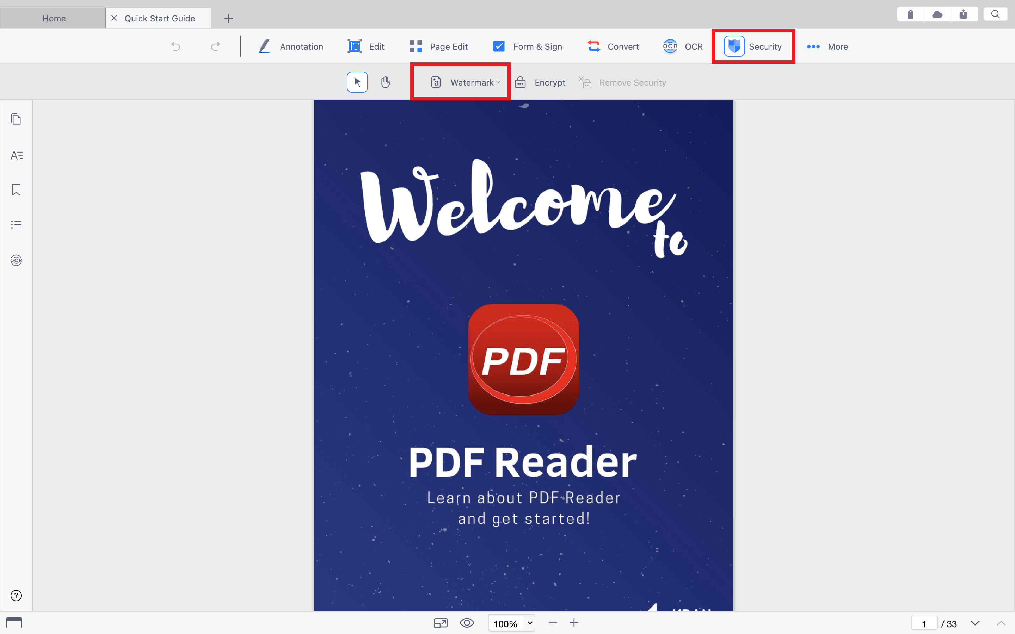Close the Quick Start Guide tab
The height and width of the screenshot is (634, 1015).
pyautogui.click(x=114, y=18)
